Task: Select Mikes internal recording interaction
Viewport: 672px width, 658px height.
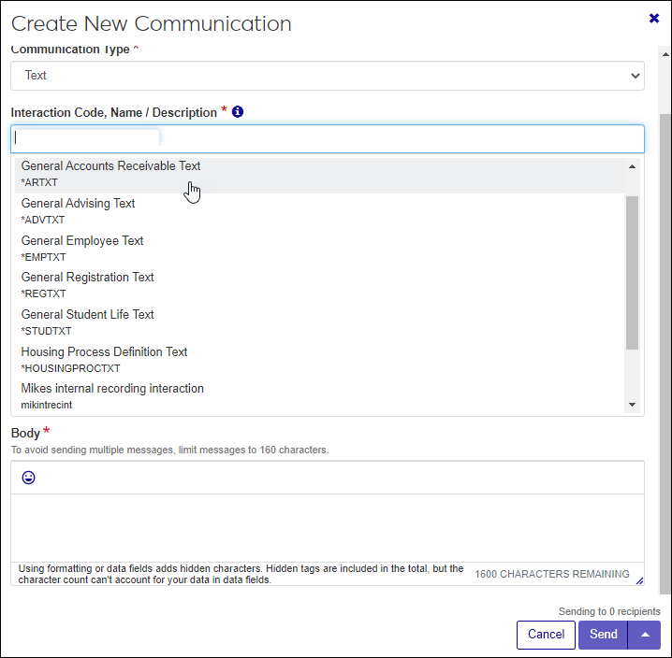Action: tap(112, 396)
